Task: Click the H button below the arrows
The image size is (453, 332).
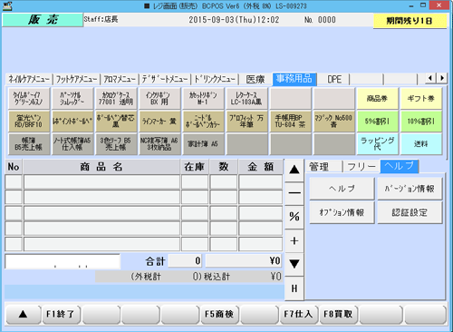Action: point(294,288)
